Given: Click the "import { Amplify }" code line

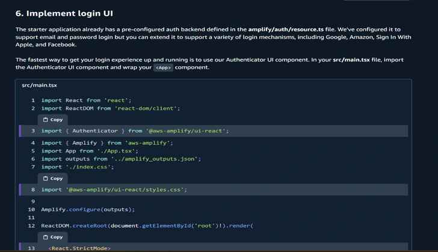Looking at the screenshot, I should tap(107, 143).
